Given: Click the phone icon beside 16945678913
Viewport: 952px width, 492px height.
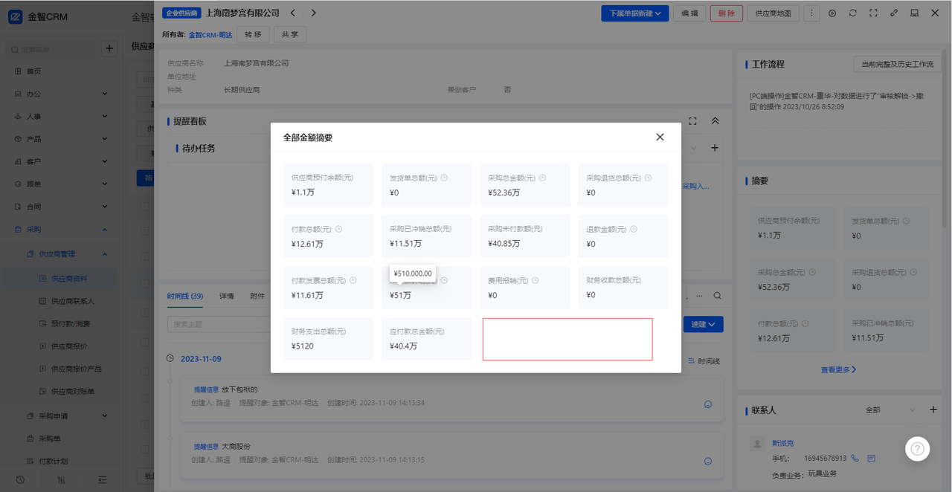Looking at the screenshot, I should tap(855, 459).
